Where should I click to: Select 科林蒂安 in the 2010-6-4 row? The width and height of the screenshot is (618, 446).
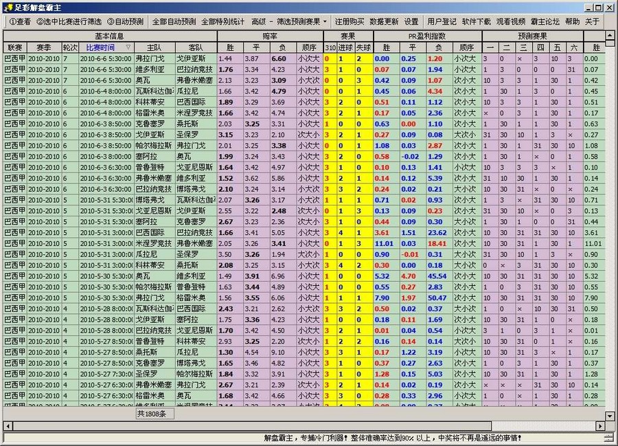154,102
